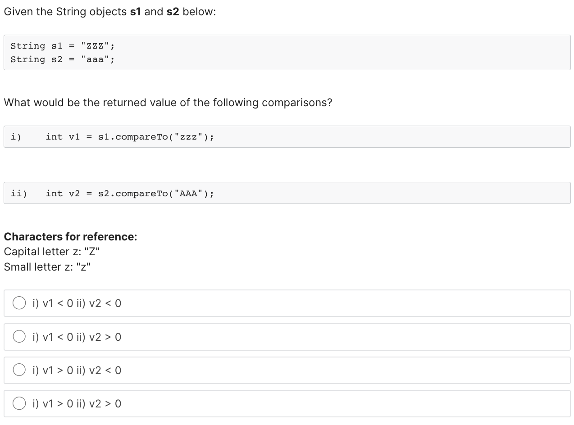
Task: Click the "AAA" argument of s2.compareTo
Action: point(188,194)
